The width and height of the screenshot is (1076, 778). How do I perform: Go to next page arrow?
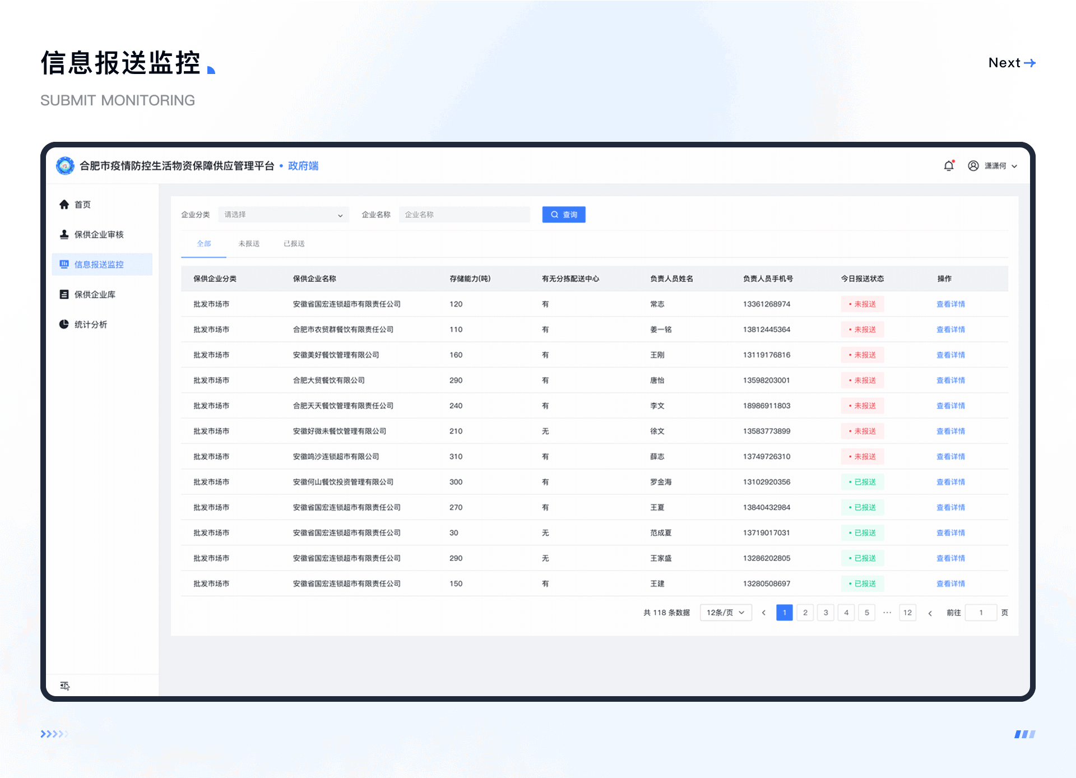pyautogui.click(x=930, y=613)
